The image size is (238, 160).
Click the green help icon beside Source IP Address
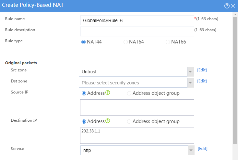point(108,92)
